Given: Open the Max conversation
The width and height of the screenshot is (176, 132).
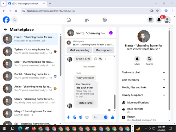Looking at the screenshot, I should click(30, 64).
